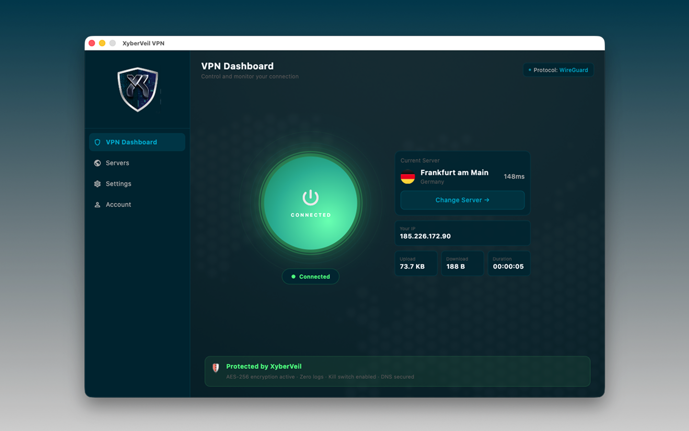Click the globe icon beside Servers
Viewport: 689px width, 431px height.
tap(98, 163)
